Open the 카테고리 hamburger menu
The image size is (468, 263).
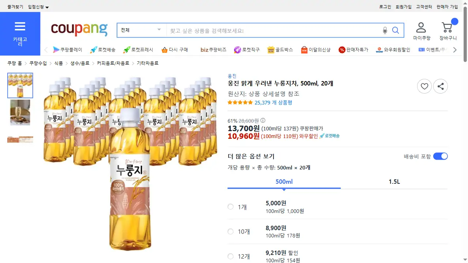point(20,34)
